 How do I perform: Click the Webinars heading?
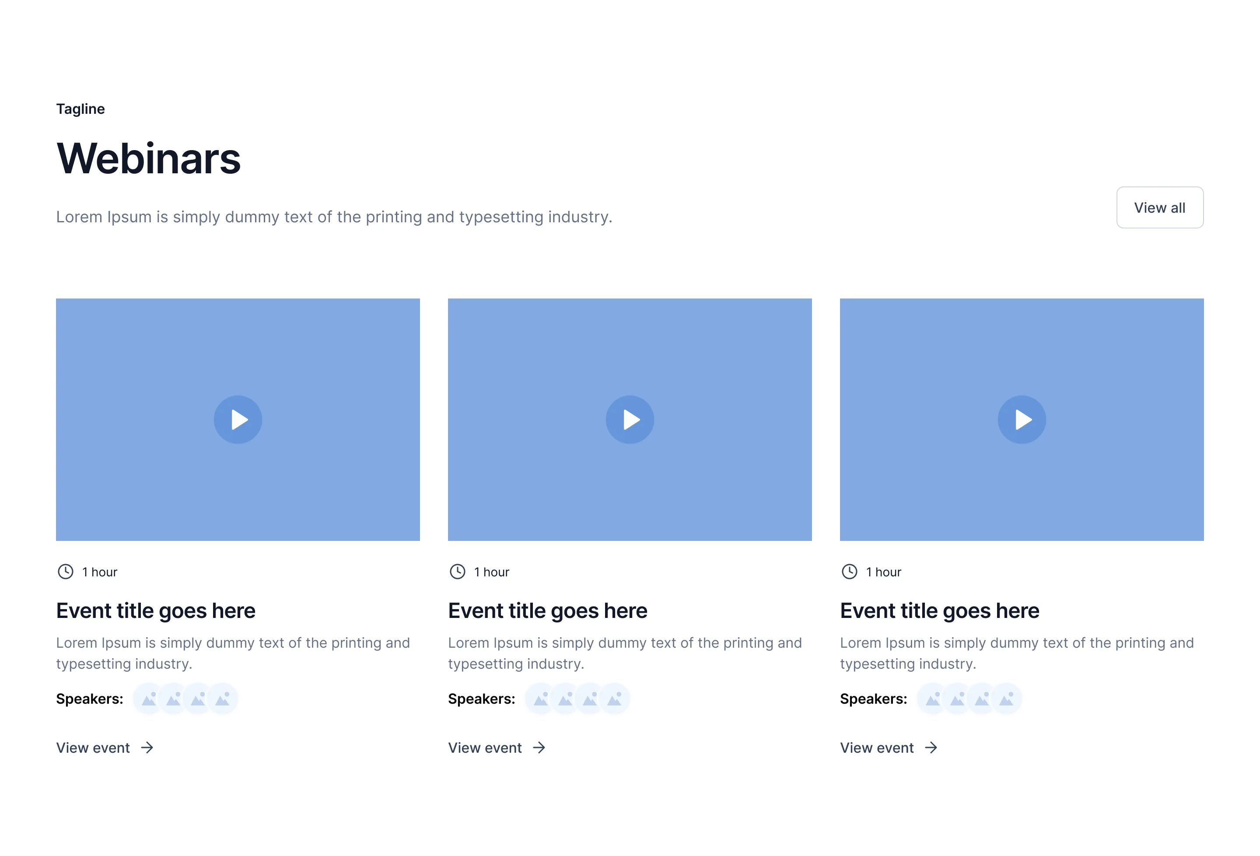[x=148, y=158]
